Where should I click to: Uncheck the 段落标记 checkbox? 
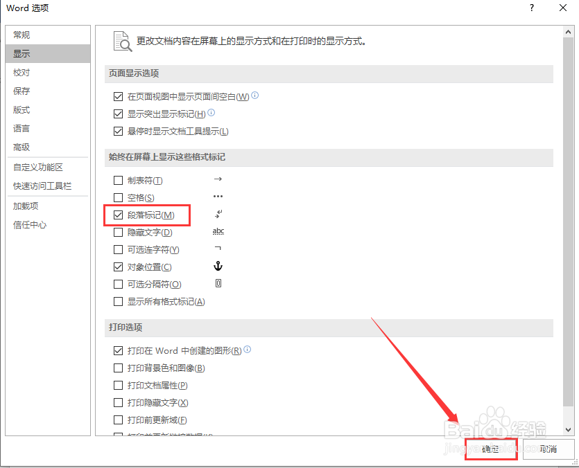[x=119, y=214]
